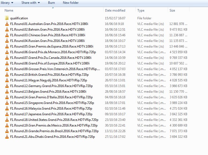
Task: Click VLC cone icon for Round.13 Belgian file
Action: coord(7,92)
